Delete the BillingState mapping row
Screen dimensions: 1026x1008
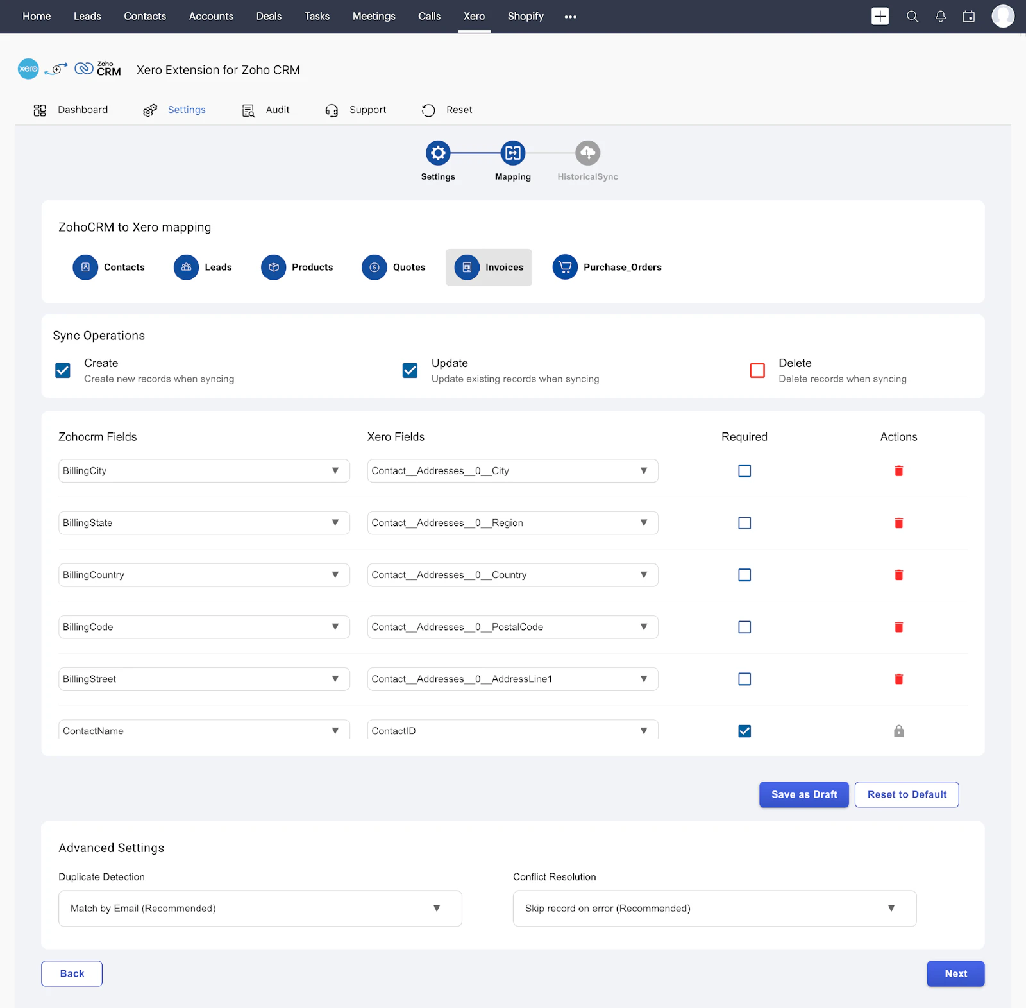click(x=898, y=523)
